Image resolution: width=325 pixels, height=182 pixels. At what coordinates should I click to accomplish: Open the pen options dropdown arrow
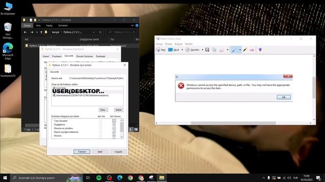coord(240,50)
